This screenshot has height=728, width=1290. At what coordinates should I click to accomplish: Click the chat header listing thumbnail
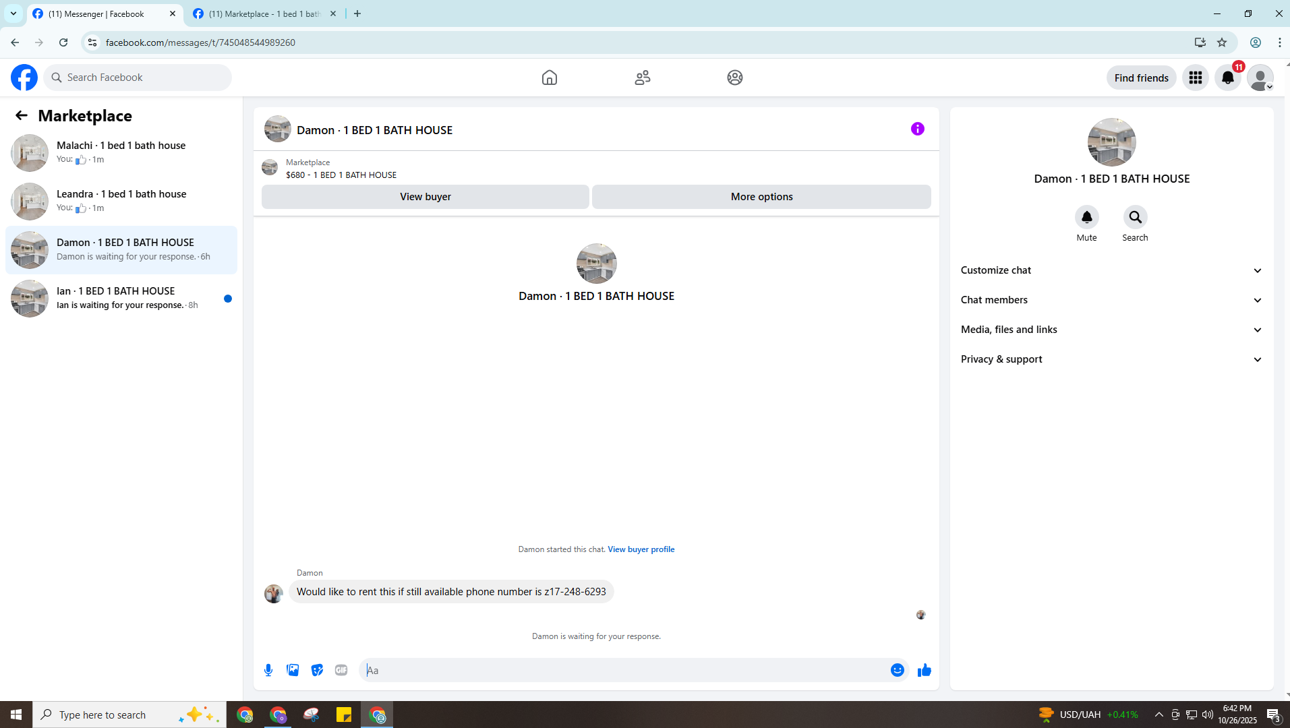tap(278, 129)
